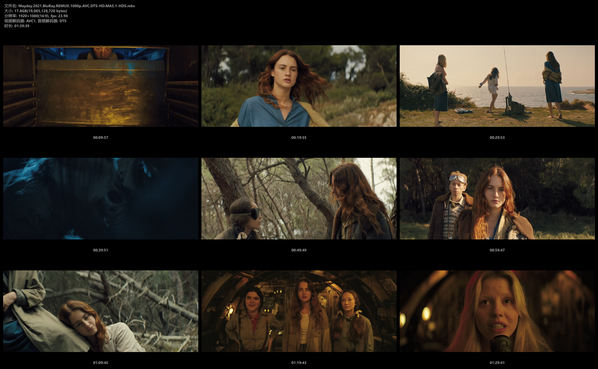Open the thumbnail of woman resting in forest
The height and width of the screenshot is (369, 598).
point(100,311)
